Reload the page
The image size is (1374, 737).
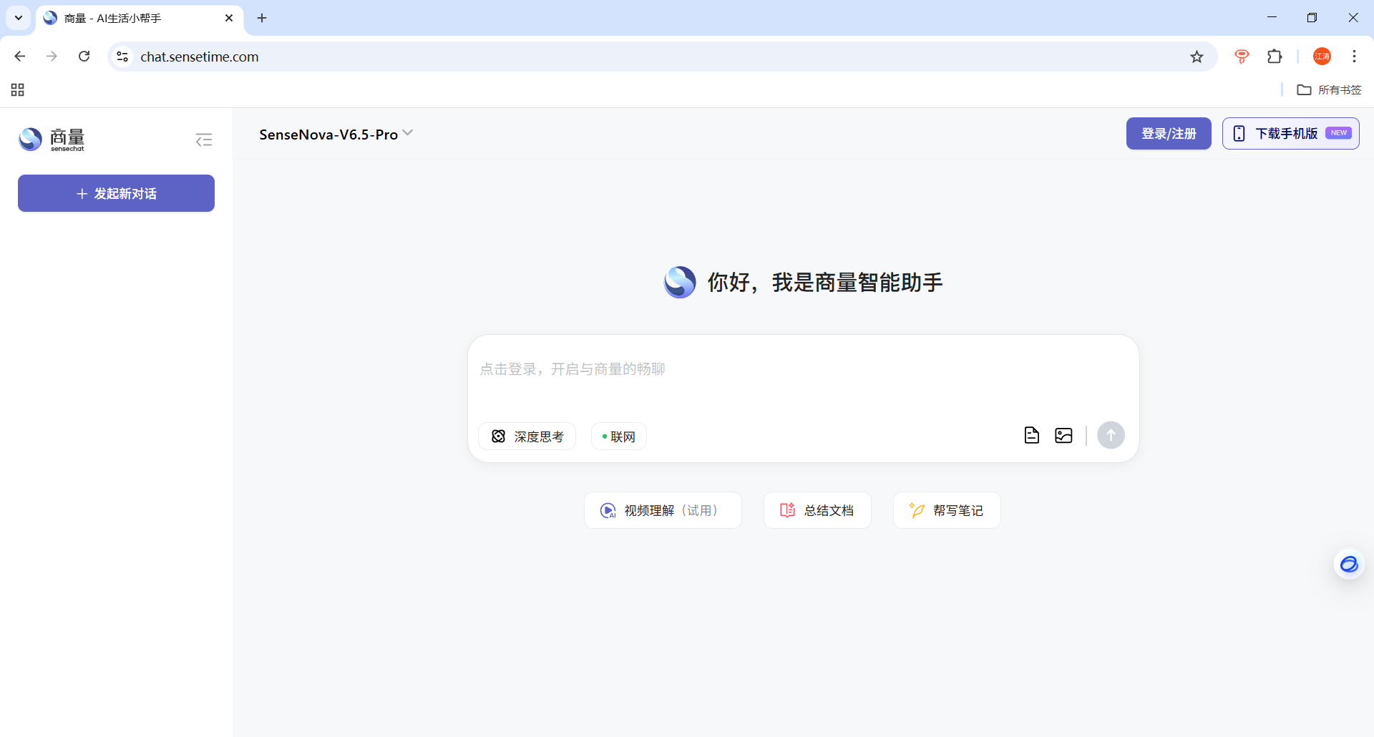point(84,57)
